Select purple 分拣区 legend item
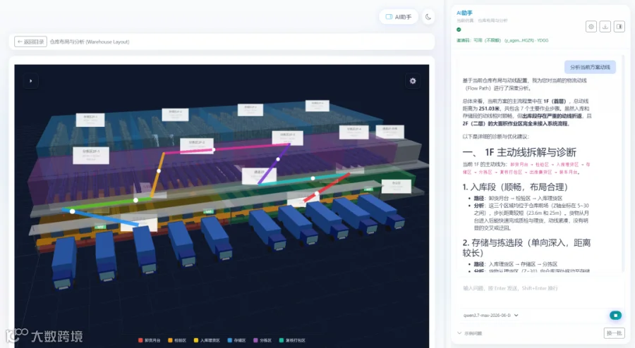635x348 pixels. pos(262,340)
